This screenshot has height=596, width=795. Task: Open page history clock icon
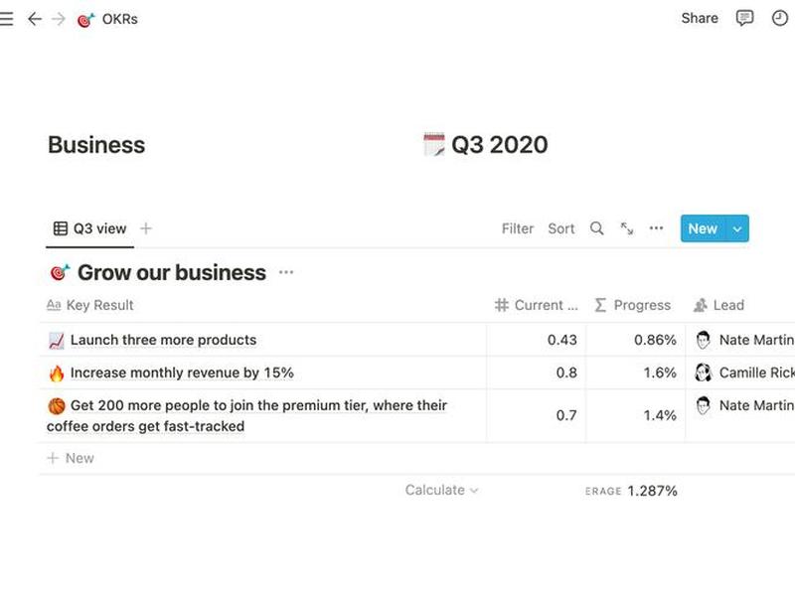coord(779,18)
